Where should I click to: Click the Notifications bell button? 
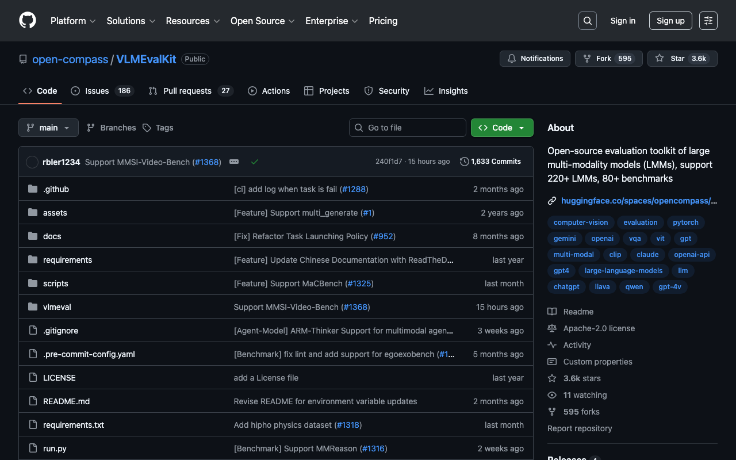tap(535, 59)
